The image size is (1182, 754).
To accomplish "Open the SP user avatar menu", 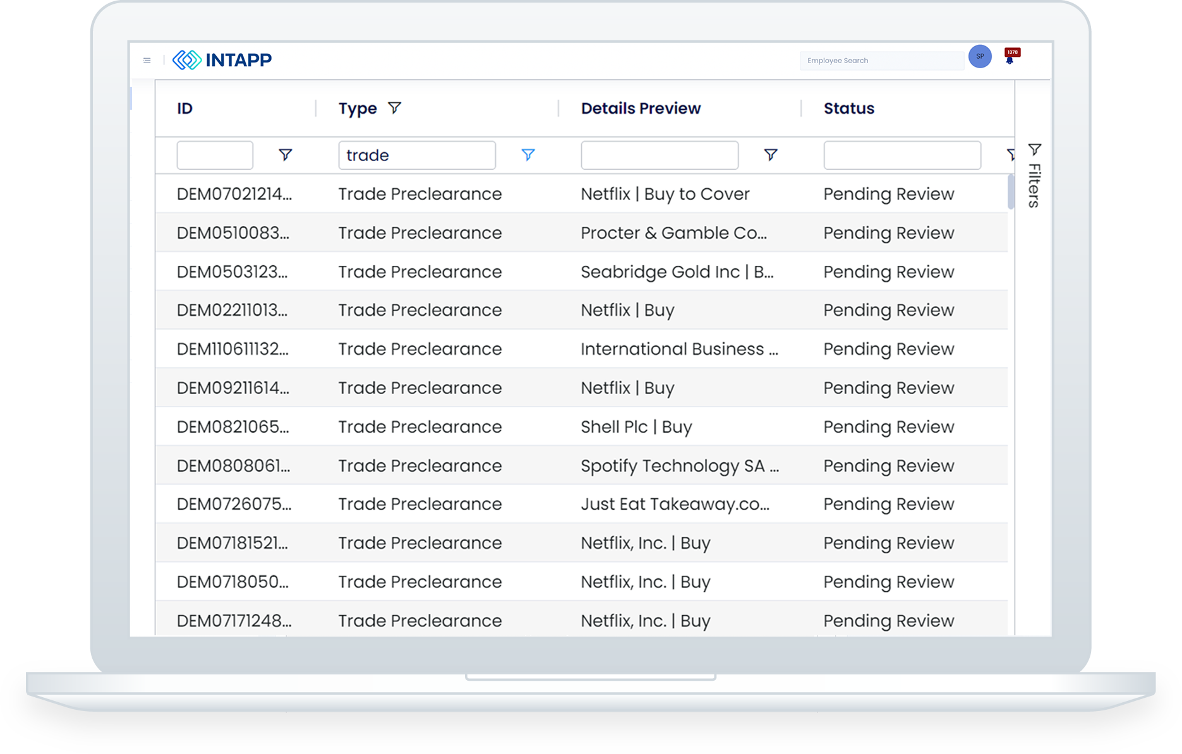I will click(980, 56).
